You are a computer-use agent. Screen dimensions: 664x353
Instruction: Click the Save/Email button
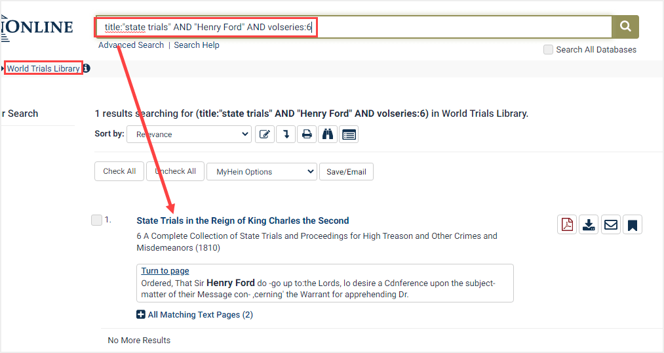(346, 172)
